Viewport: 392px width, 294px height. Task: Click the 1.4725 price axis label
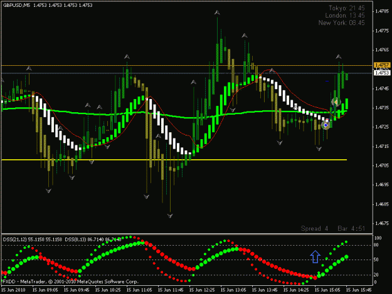click(x=382, y=127)
